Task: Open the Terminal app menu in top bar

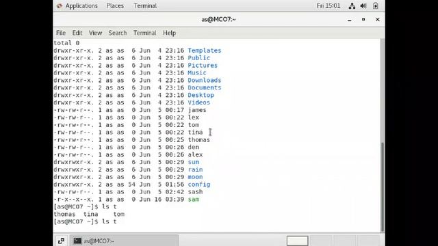Action: click(x=145, y=6)
